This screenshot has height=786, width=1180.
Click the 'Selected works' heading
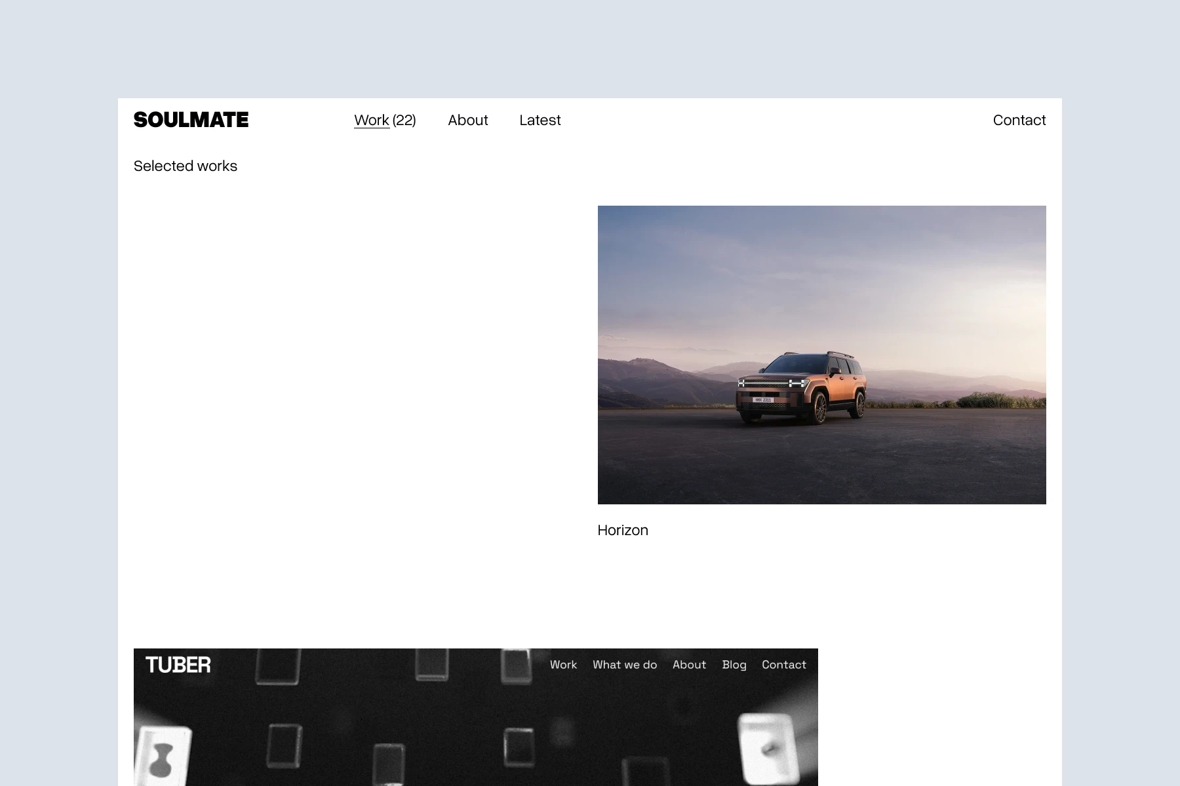pyautogui.click(x=186, y=166)
